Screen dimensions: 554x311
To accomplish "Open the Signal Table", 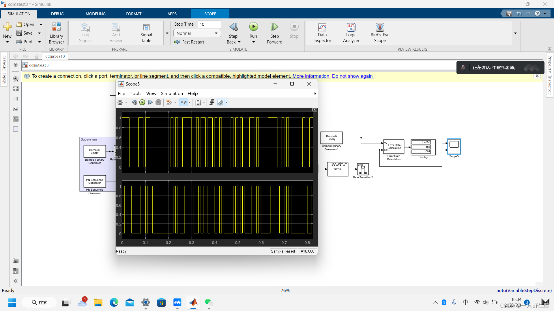I will (146, 33).
